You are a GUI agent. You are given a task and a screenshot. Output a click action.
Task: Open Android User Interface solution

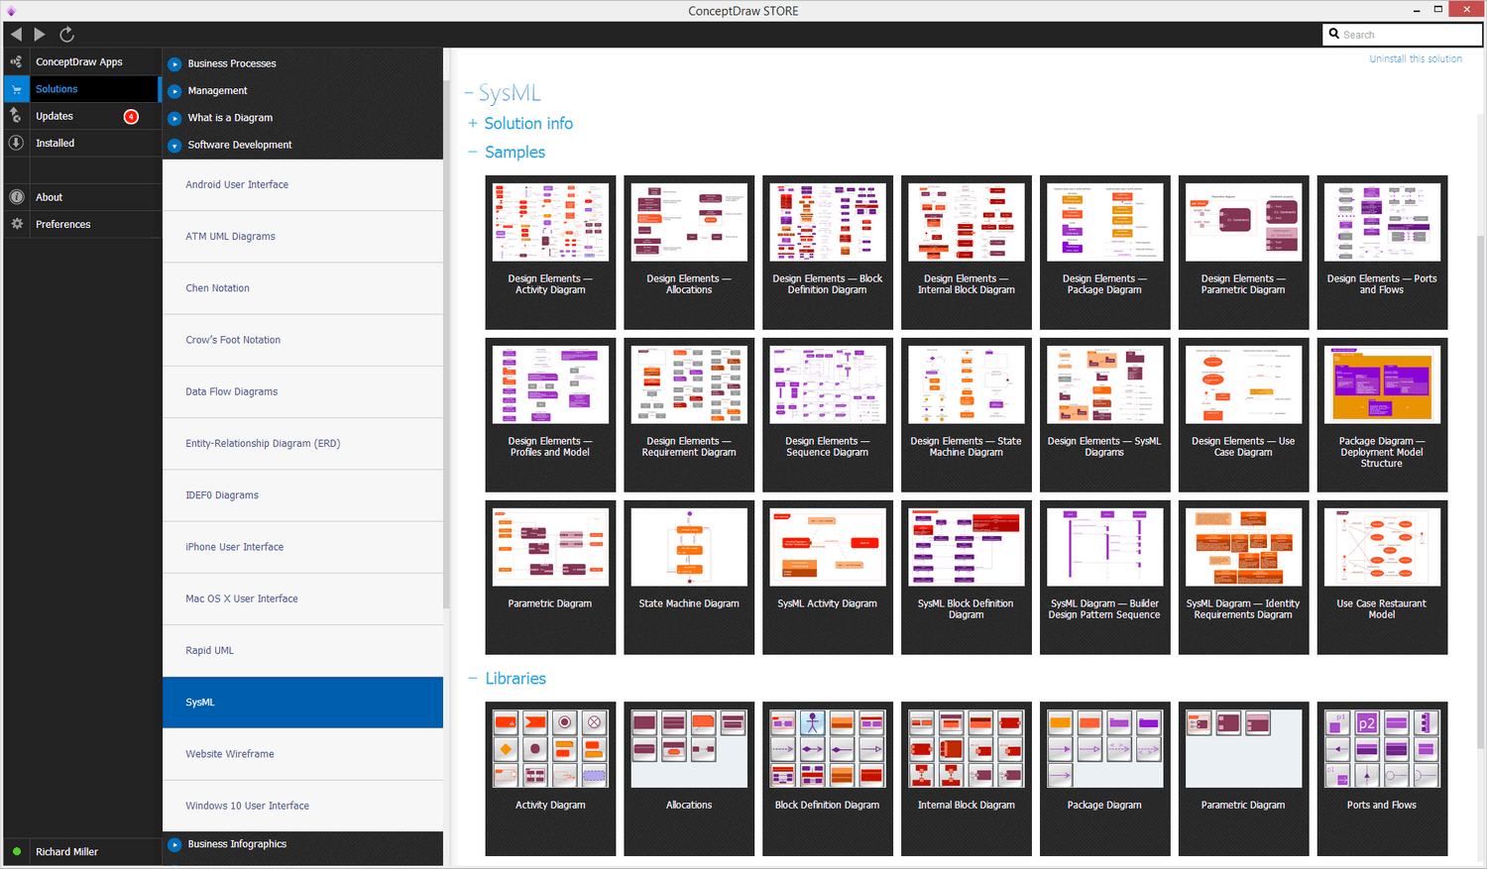pyautogui.click(x=302, y=185)
